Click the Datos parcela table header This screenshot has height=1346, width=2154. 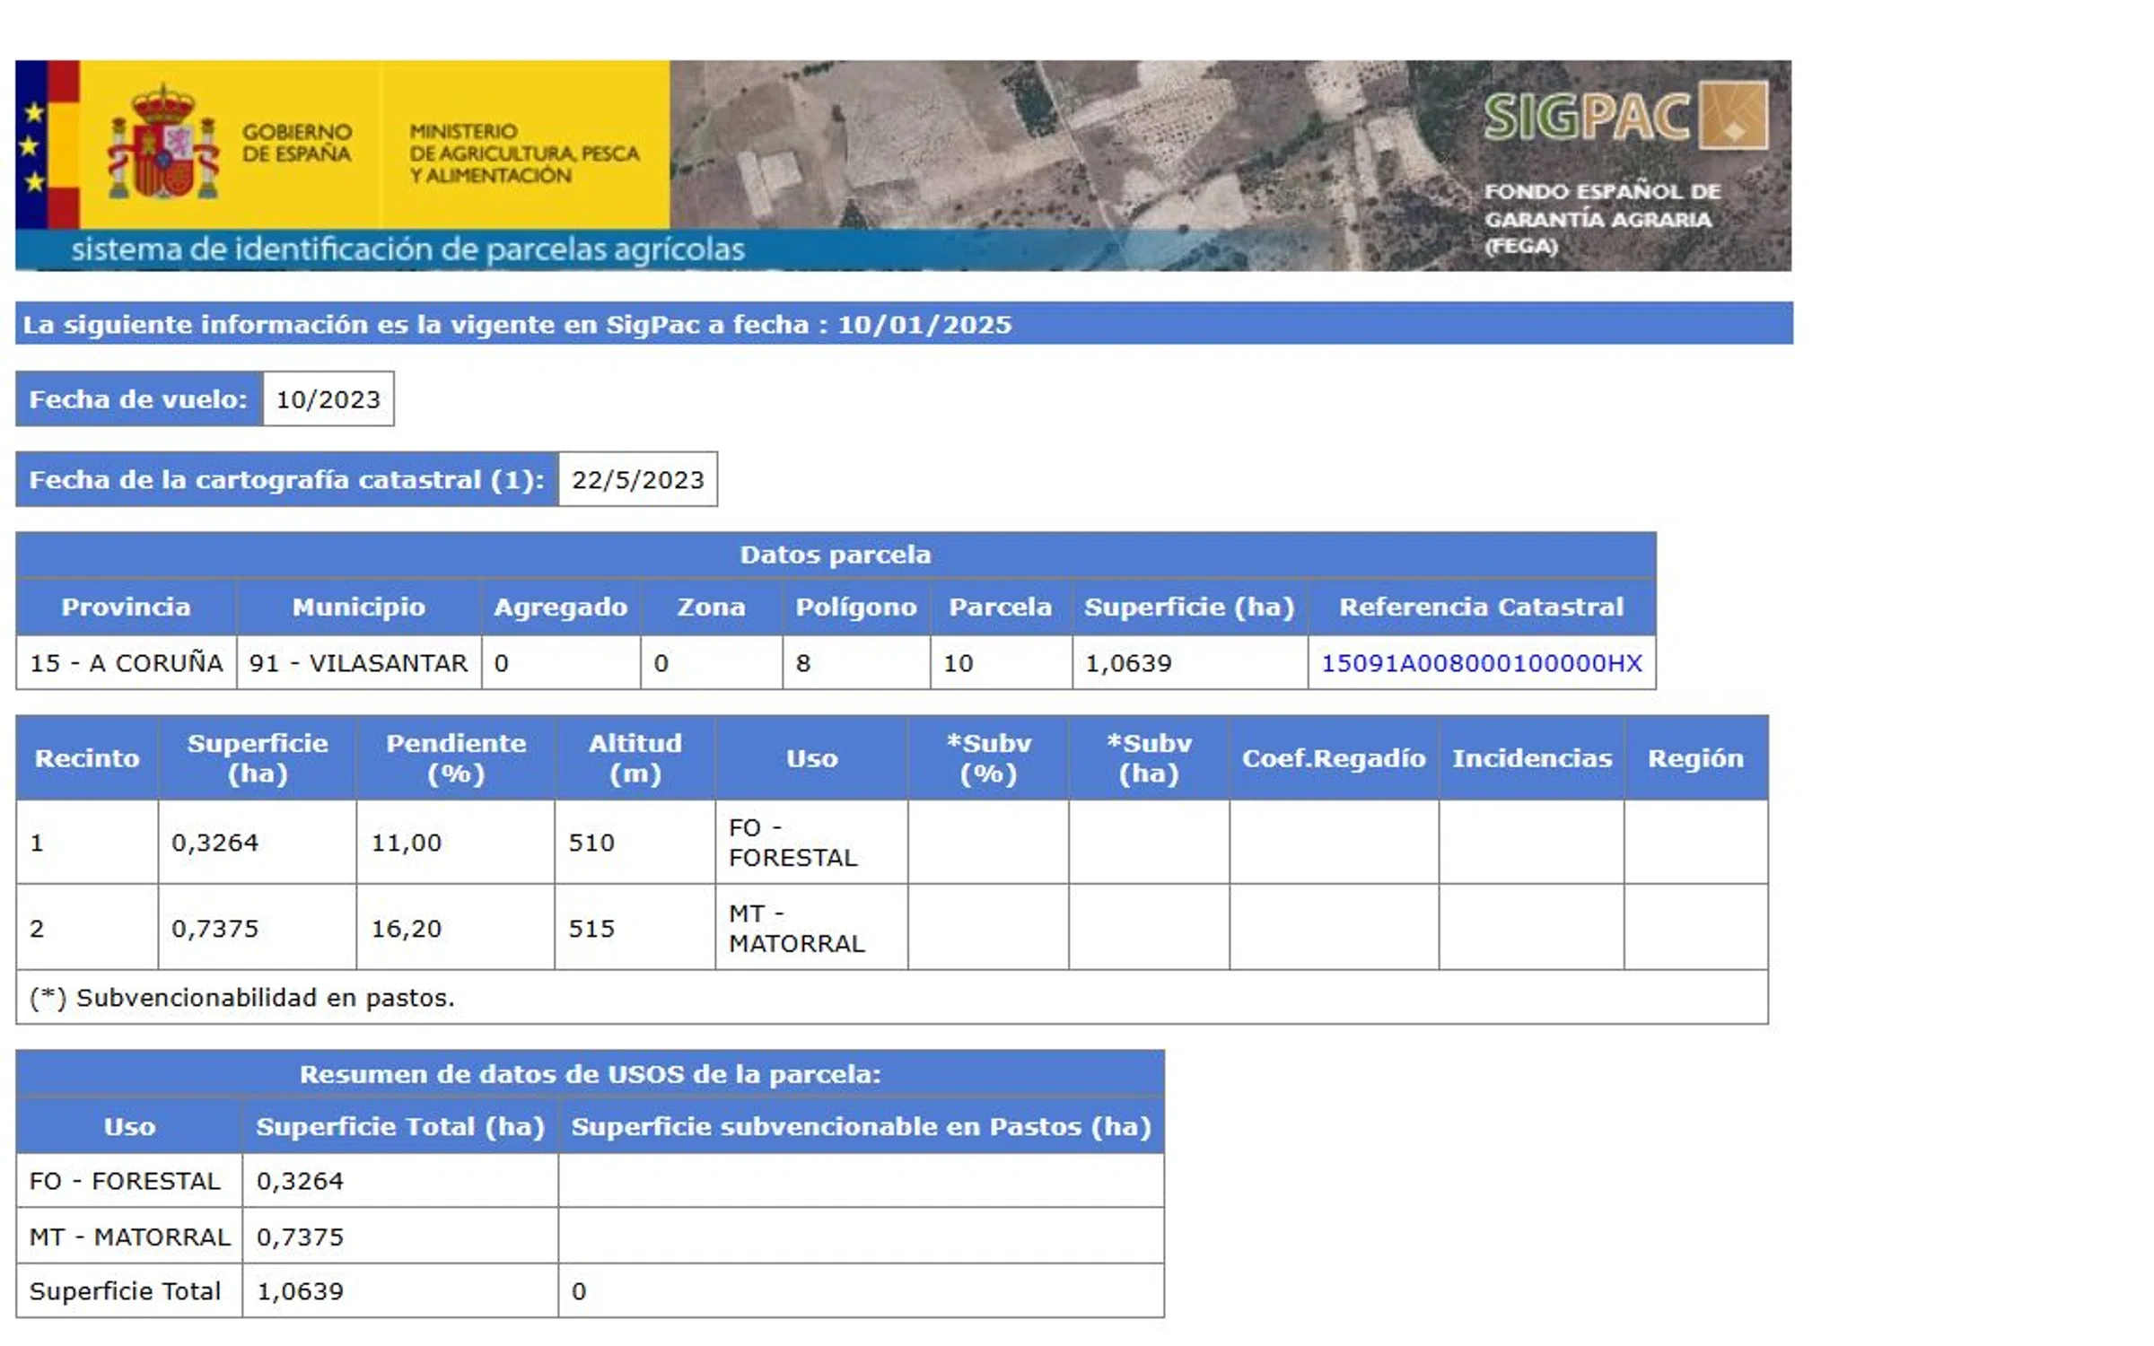click(835, 555)
